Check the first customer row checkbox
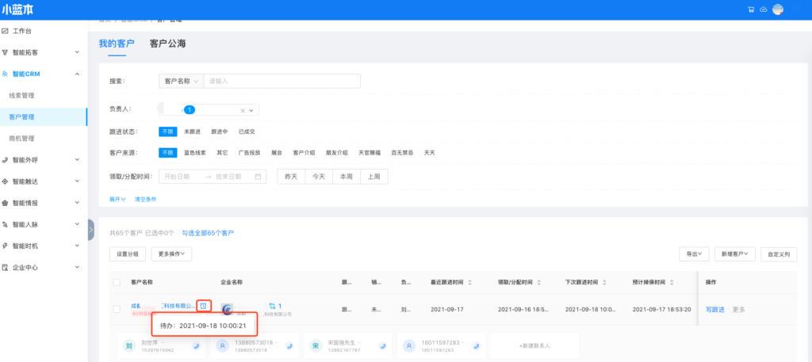Image resolution: width=812 pixels, height=362 pixels. (x=117, y=309)
